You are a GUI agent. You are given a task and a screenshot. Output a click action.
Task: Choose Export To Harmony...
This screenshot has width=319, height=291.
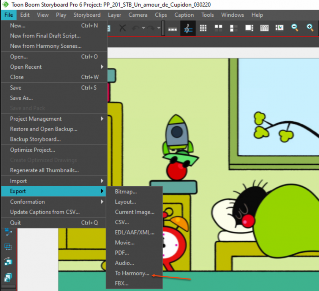point(134,273)
